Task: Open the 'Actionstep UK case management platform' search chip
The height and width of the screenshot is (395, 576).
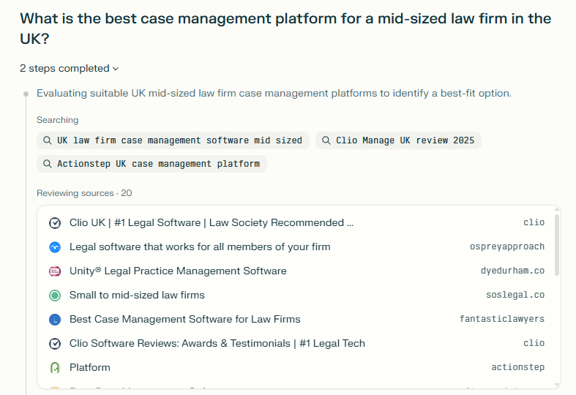Action: coord(152,164)
